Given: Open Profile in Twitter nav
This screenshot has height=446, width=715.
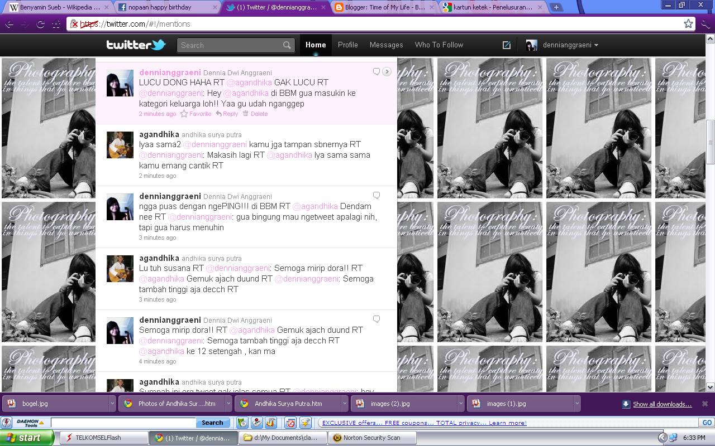Looking at the screenshot, I should (x=348, y=45).
